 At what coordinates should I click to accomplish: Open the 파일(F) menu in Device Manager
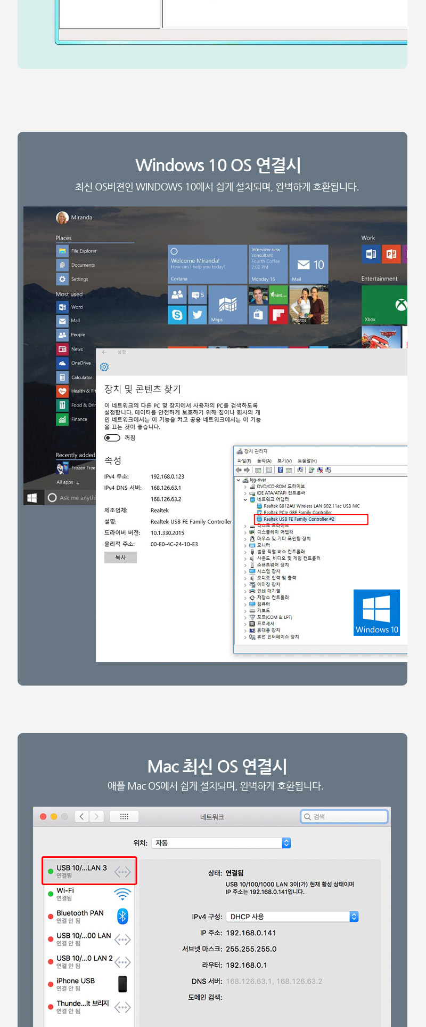[244, 461]
